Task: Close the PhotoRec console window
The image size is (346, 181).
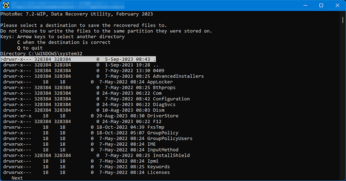Action: coord(338,5)
